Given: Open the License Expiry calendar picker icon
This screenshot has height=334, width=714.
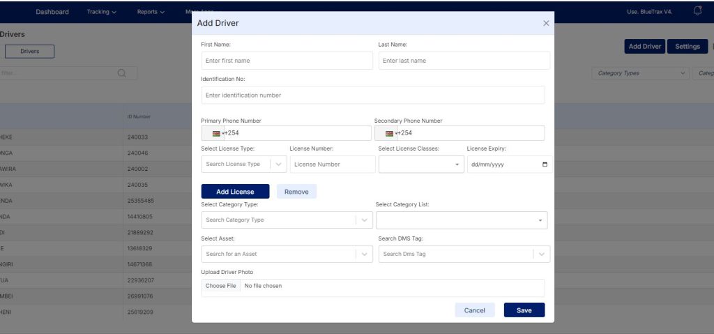Looking at the screenshot, I should 545,165.
